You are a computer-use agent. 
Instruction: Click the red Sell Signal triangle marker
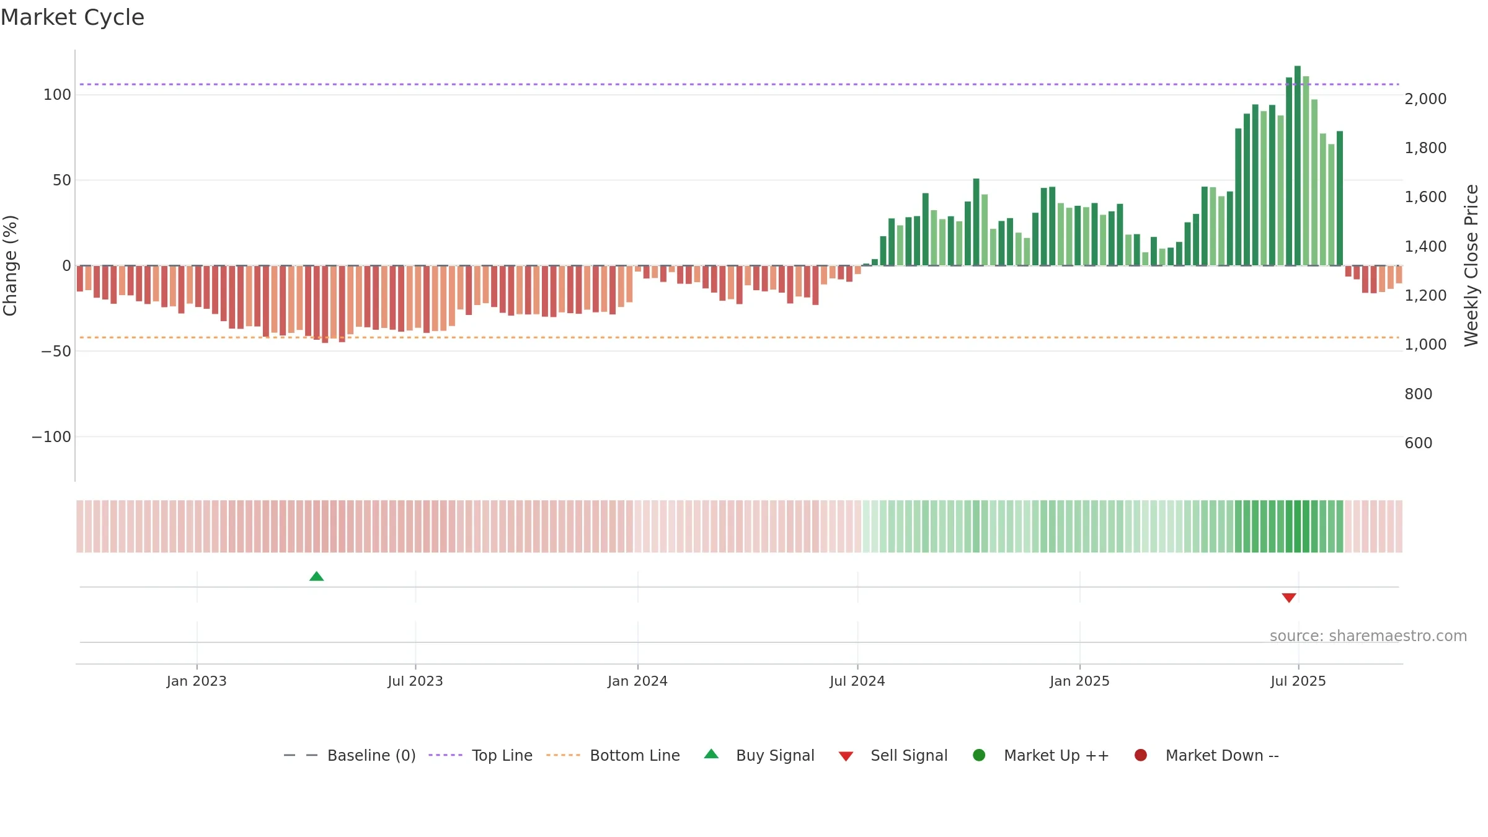[1289, 598]
